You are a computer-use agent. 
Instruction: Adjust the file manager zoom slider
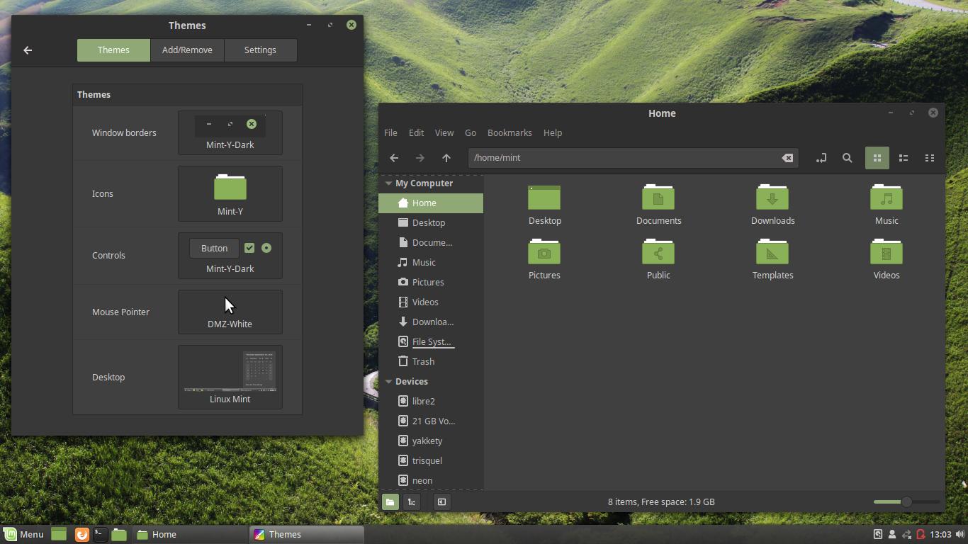click(906, 502)
